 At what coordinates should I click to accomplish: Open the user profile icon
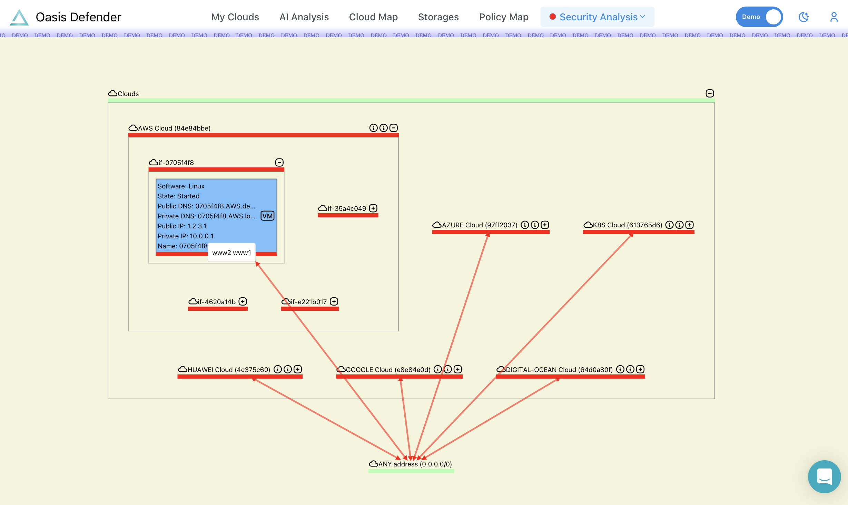tap(834, 17)
